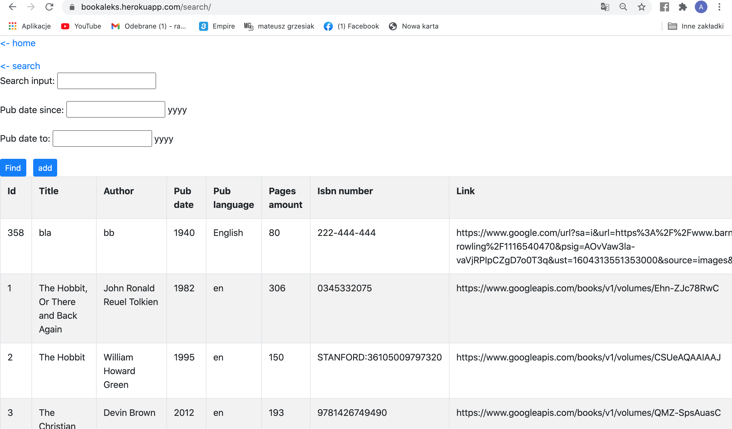
Task: Open the profile avatar 'A'
Action: (x=701, y=7)
